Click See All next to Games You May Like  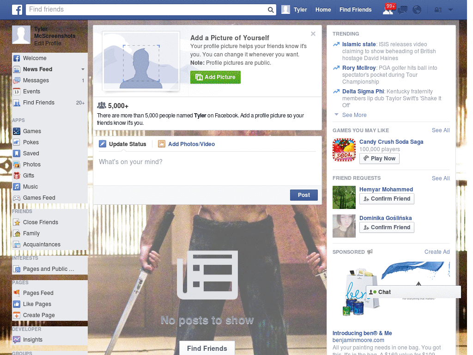[x=440, y=130]
